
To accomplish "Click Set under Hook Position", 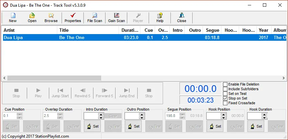I will (215, 126).
